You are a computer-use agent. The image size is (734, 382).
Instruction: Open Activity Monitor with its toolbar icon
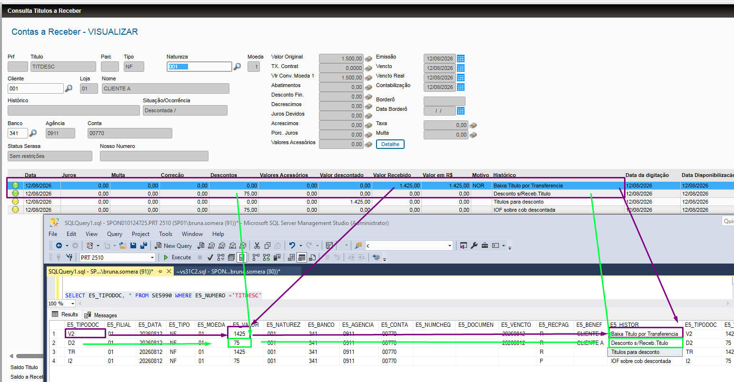pyautogui.click(x=329, y=245)
